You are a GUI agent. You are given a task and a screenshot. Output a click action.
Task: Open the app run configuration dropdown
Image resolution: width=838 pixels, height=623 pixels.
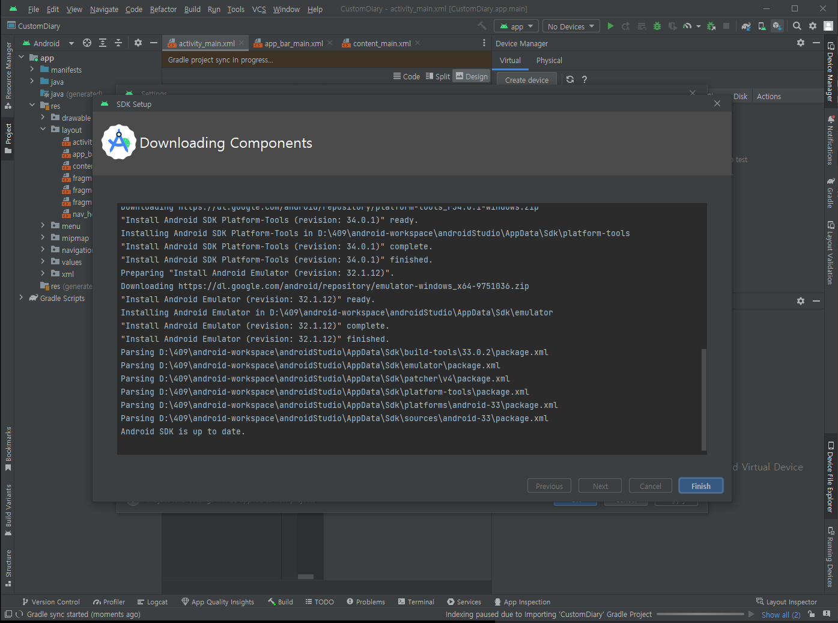tap(517, 26)
